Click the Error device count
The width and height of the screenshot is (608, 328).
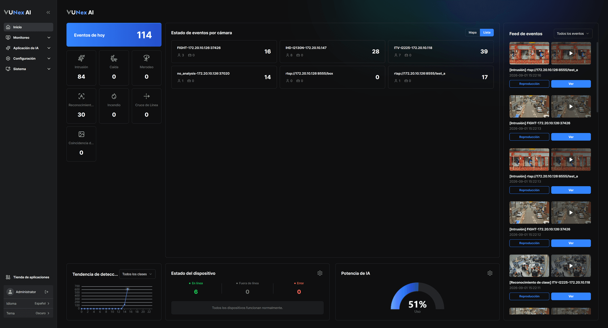299,292
